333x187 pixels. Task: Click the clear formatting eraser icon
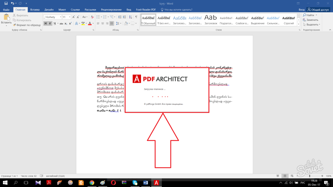pyautogui.click(x=92, y=17)
